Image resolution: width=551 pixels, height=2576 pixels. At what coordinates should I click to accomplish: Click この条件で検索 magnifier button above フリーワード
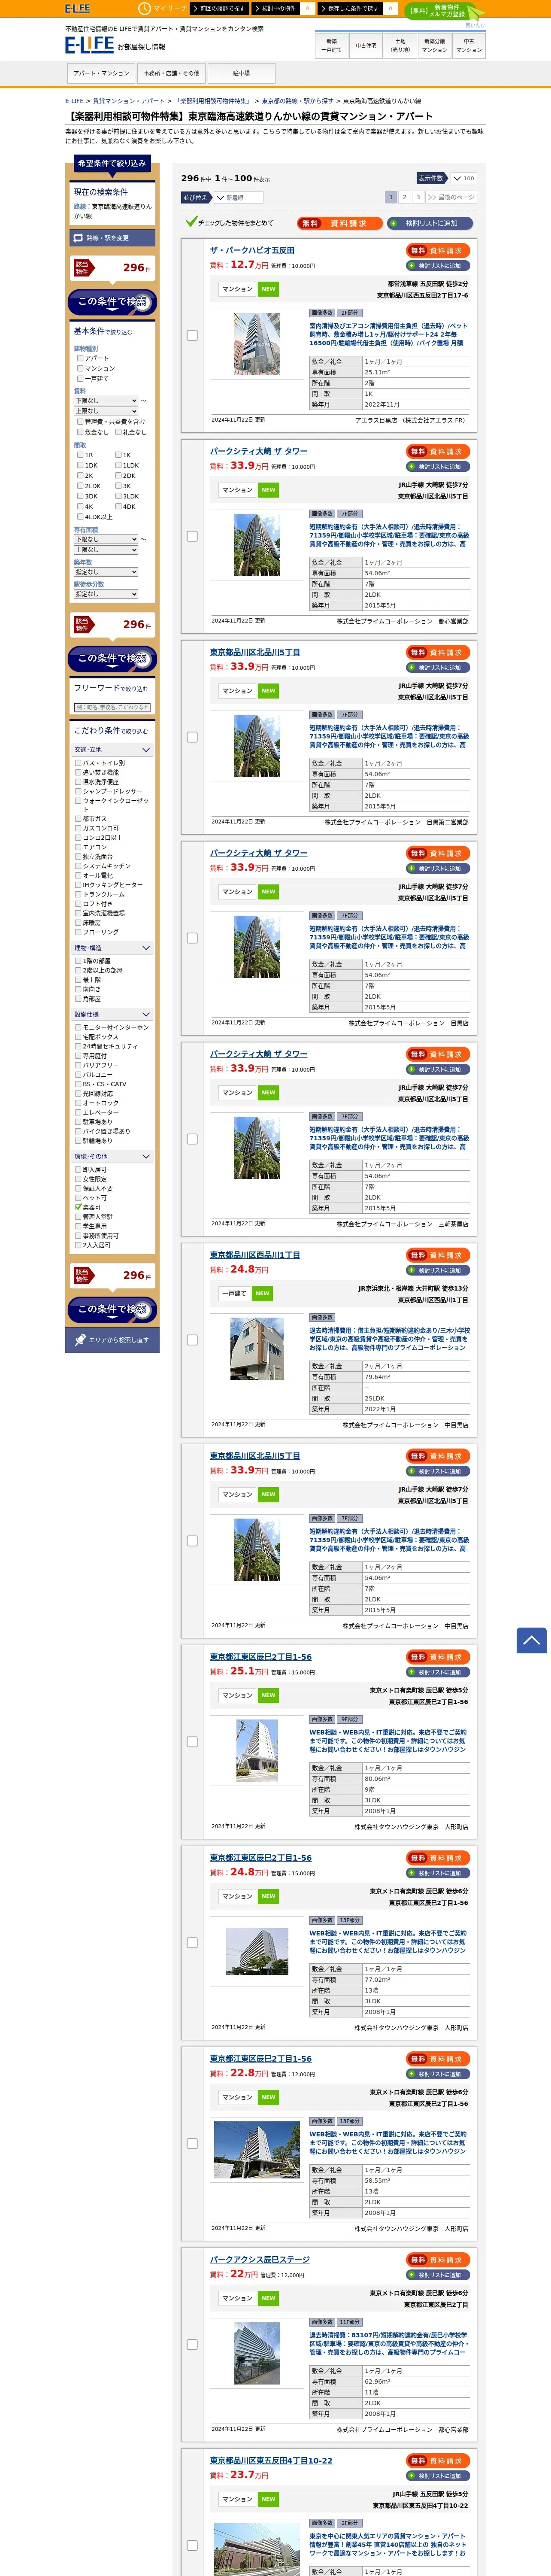tap(112, 658)
